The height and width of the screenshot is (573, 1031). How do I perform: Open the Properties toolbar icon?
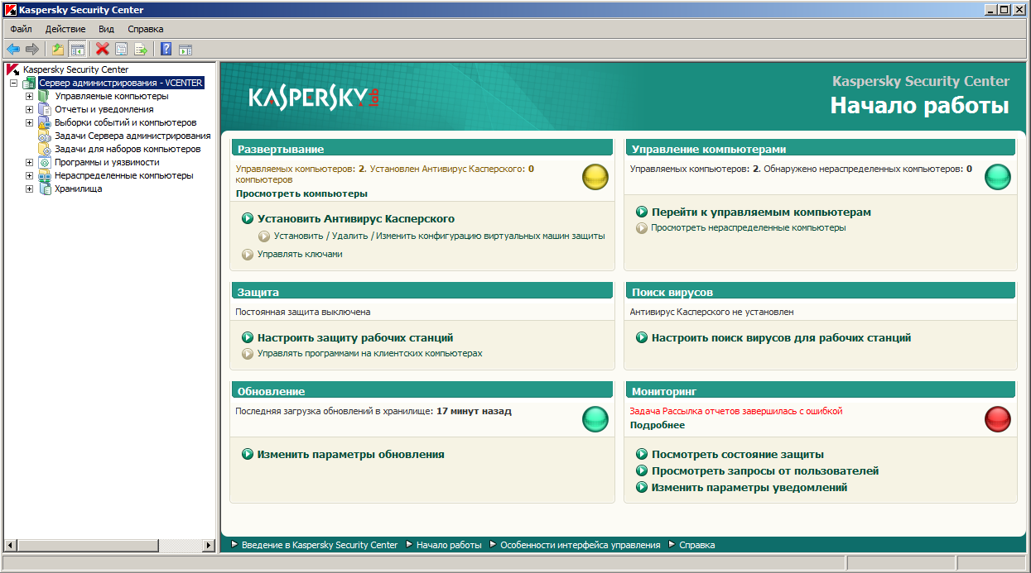pos(122,50)
